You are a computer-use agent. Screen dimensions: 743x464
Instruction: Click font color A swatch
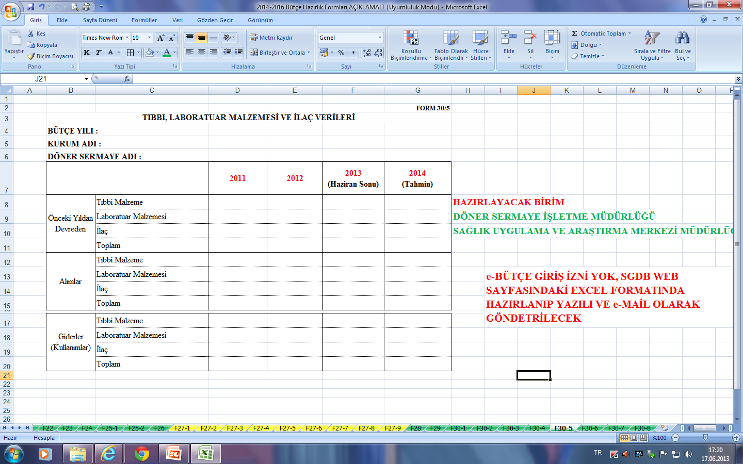coord(167,53)
